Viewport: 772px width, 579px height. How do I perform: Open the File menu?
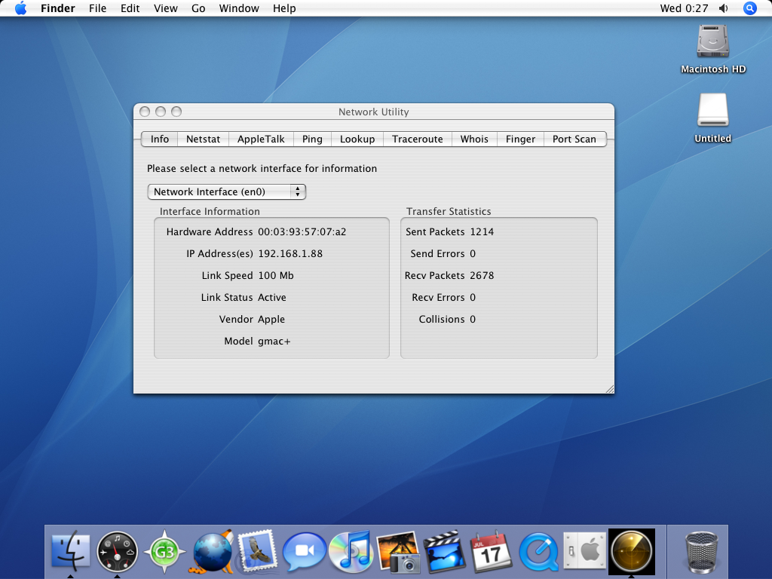[x=97, y=8]
